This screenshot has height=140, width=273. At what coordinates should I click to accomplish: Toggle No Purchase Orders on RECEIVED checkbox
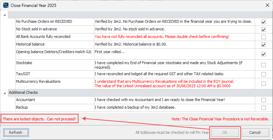[x=263, y=22]
